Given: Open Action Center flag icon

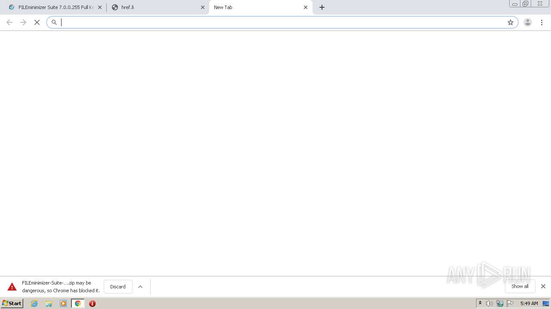Looking at the screenshot, I should pos(510,303).
